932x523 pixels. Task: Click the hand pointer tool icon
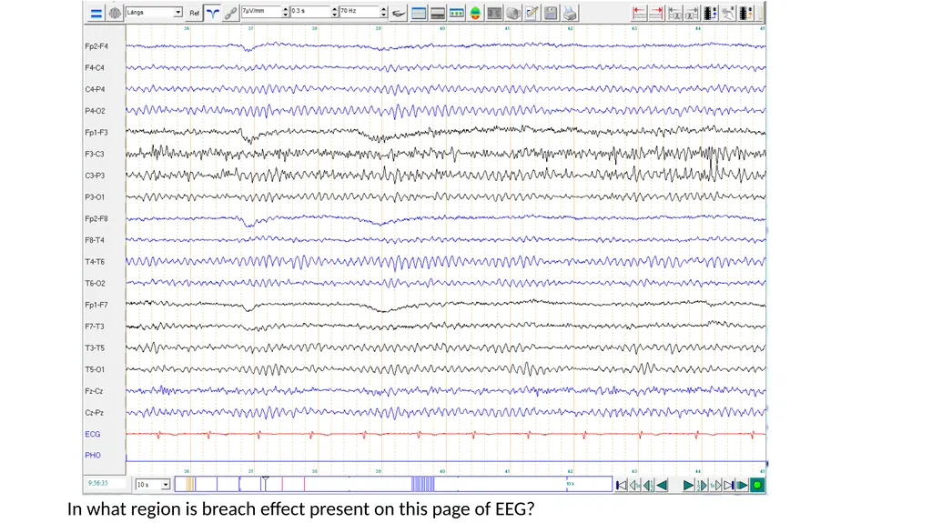coord(727,13)
